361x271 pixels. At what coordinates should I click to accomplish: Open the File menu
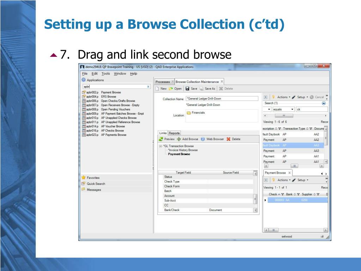(x=85, y=73)
